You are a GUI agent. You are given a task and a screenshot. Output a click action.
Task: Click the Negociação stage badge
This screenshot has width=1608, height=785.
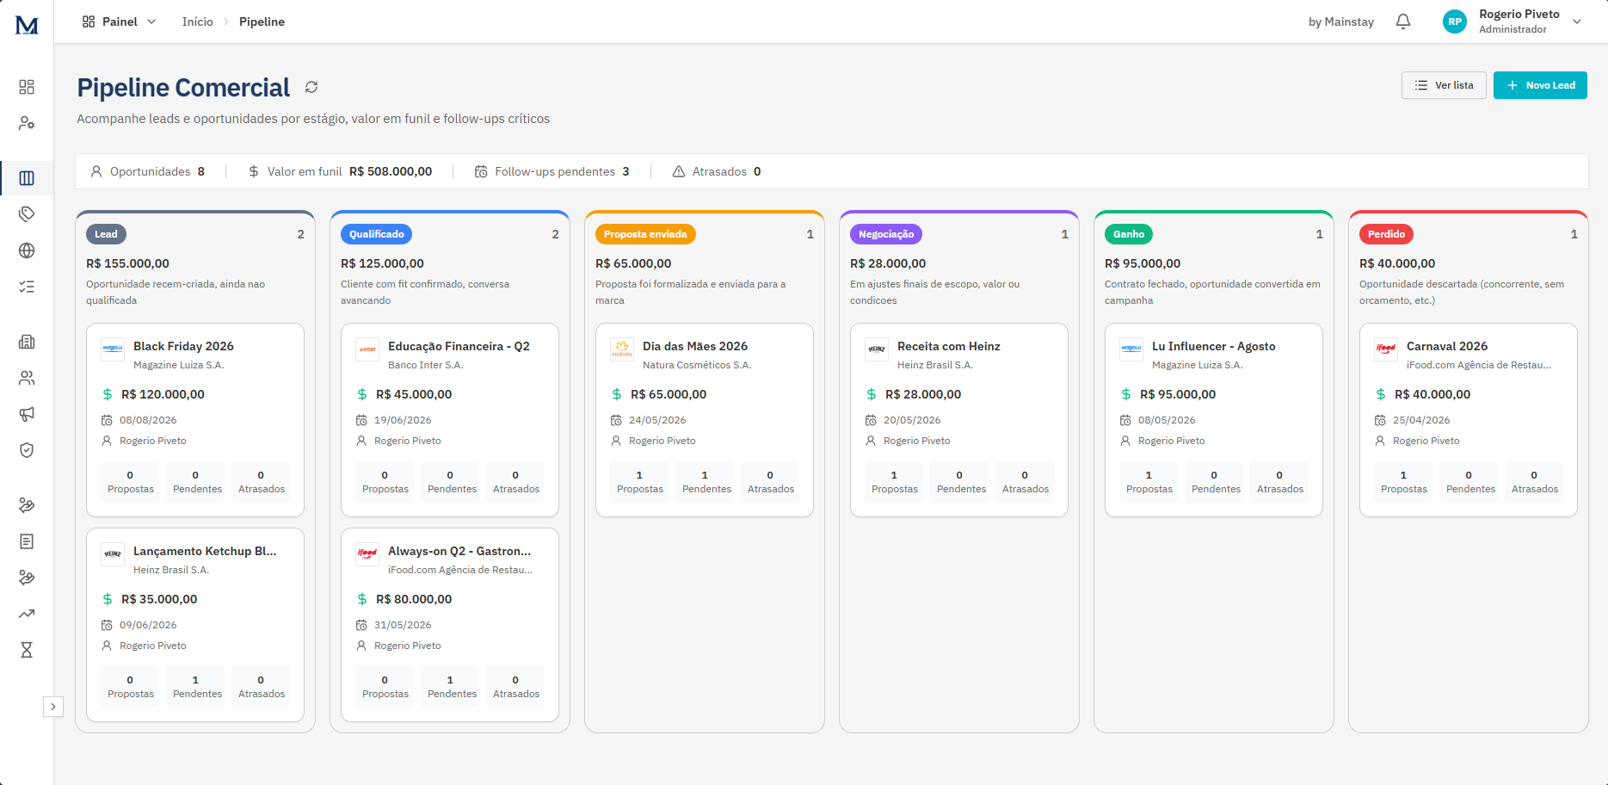(886, 234)
